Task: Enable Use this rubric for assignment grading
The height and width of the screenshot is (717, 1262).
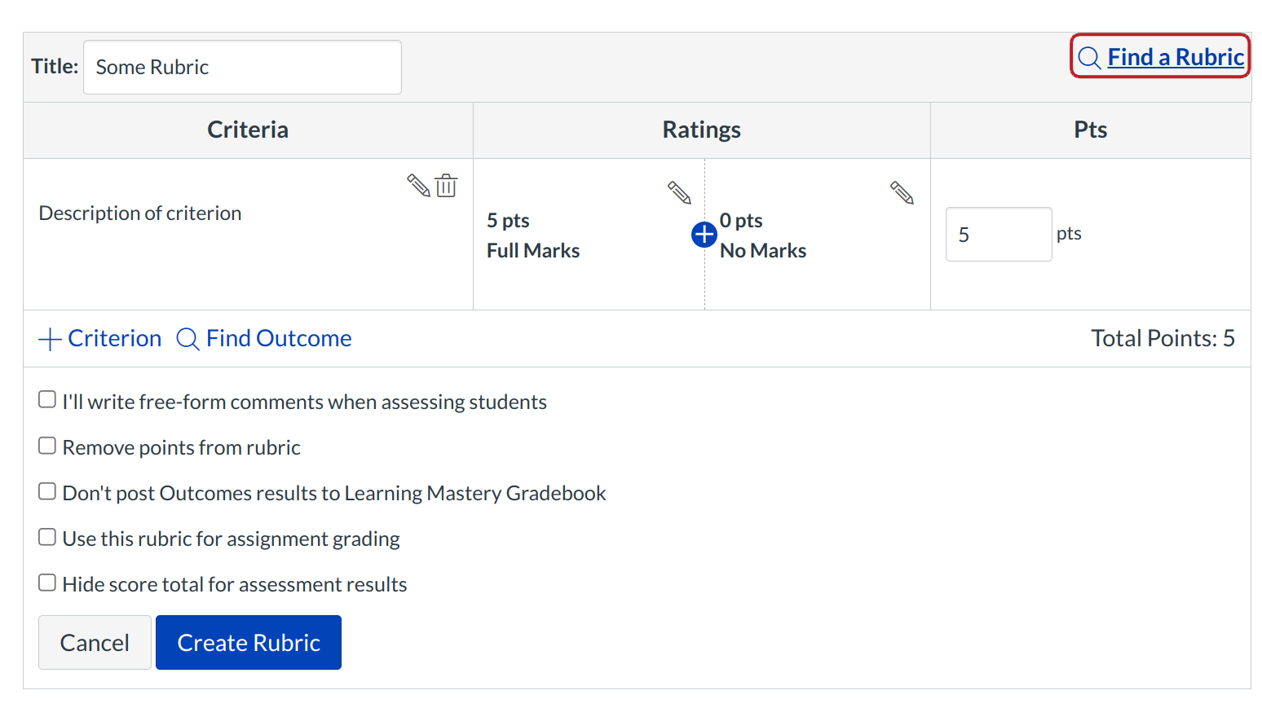Action: click(x=47, y=537)
